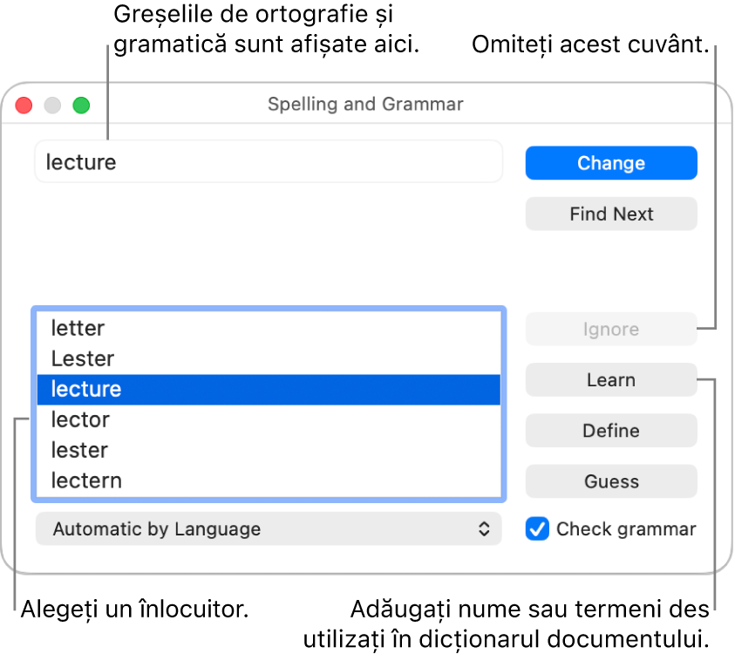This screenshot has height=661, width=735.
Task: Click the Find Next button
Action: coord(610,214)
